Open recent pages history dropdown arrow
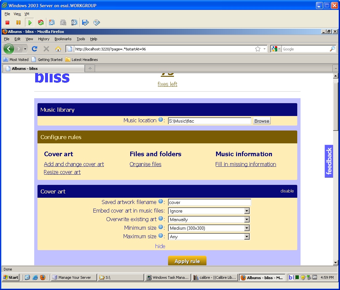The width and height of the screenshot is (340, 290). click(25, 49)
